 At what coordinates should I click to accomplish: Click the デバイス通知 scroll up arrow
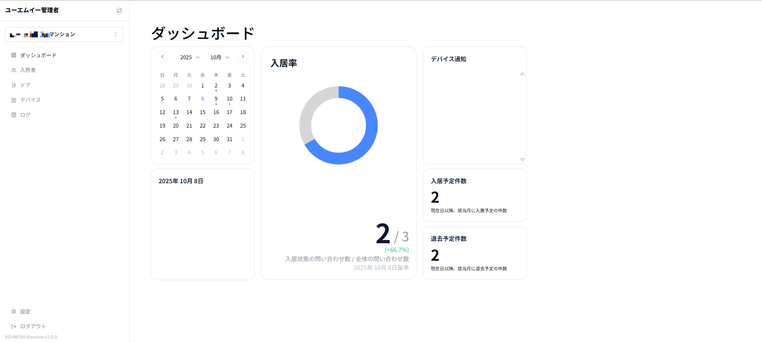point(522,74)
